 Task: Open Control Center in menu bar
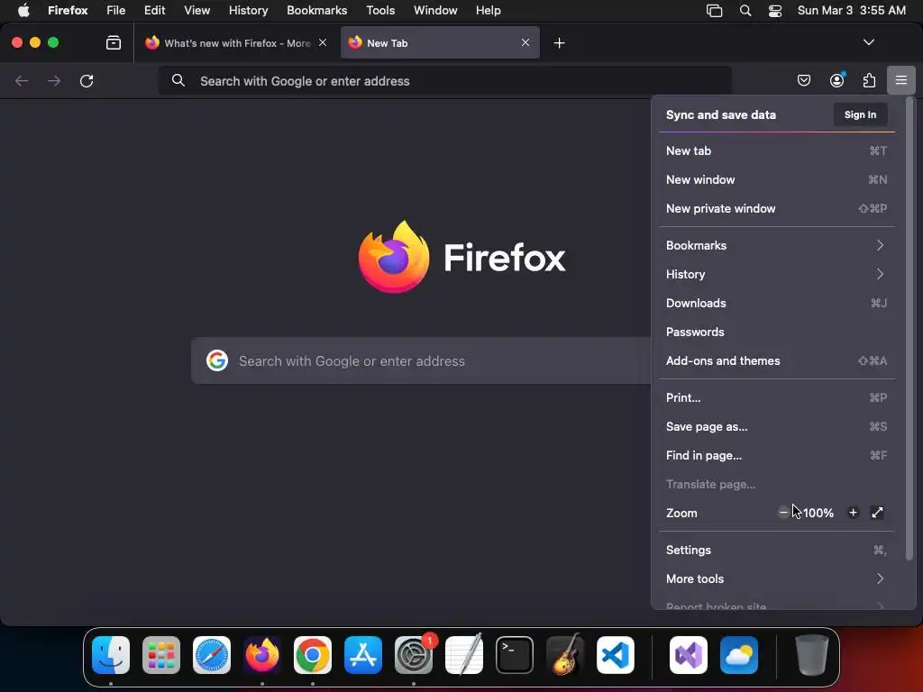coord(774,11)
